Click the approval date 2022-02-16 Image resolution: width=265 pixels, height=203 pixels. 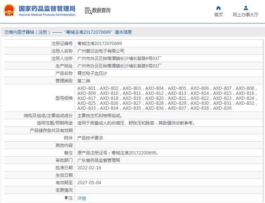89,168
